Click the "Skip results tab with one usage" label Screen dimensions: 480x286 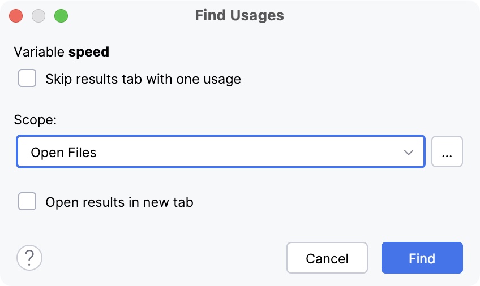pyautogui.click(x=143, y=79)
